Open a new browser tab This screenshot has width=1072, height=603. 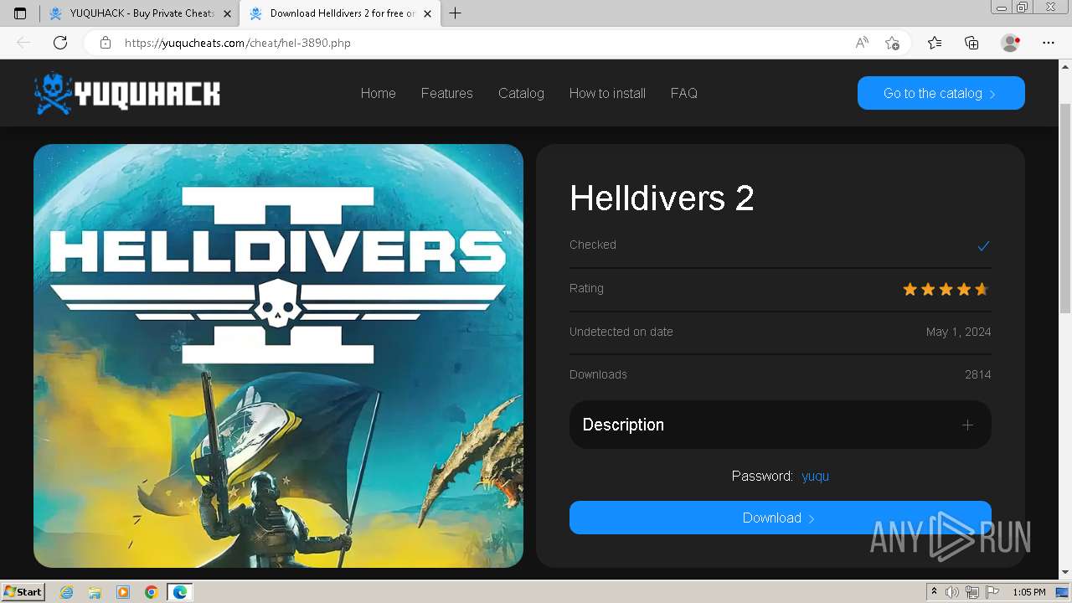pyautogui.click(x=455, y=13)
